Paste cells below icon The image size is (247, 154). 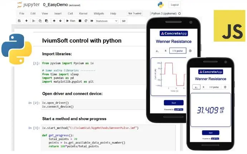pos(47,21)
